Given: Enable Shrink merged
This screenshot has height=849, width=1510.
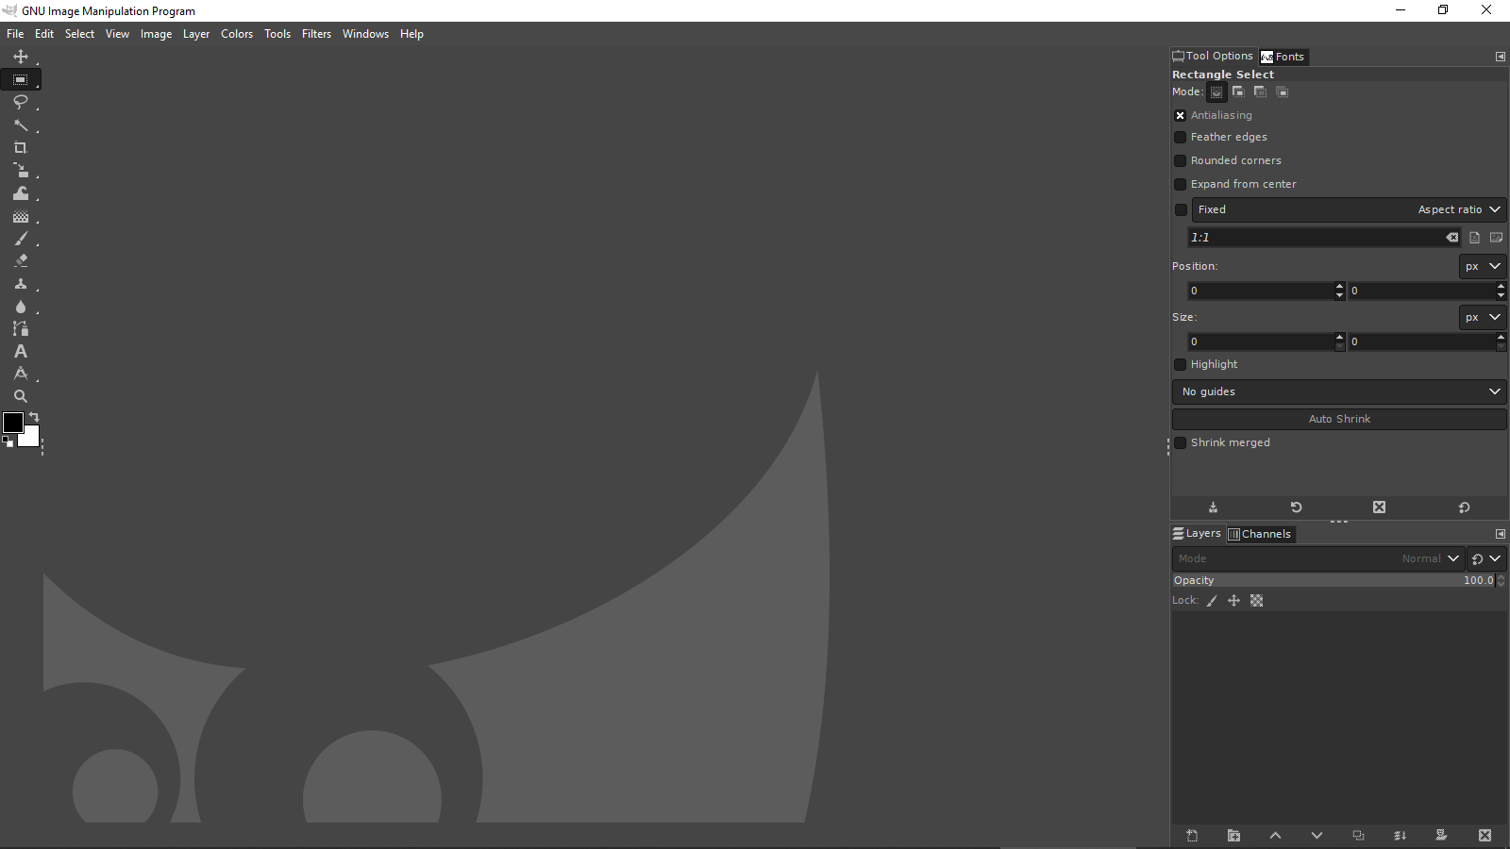Looking at the screenshot, I should [1180, 442].
